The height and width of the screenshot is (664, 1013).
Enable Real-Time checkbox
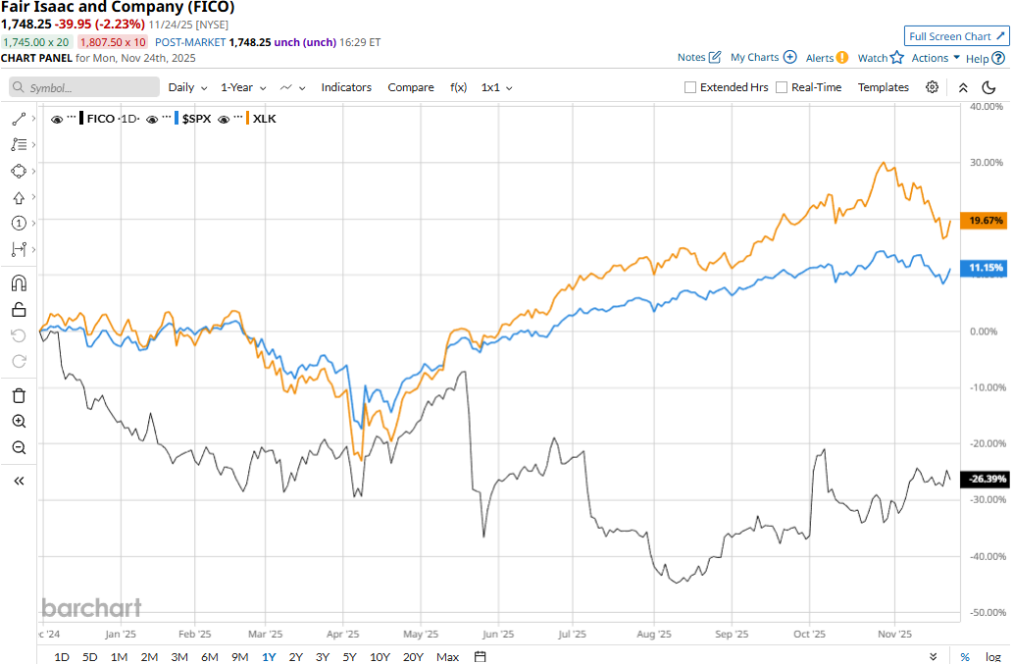click(781, 87)
